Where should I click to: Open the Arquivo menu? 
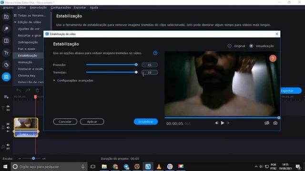point(8,8)
